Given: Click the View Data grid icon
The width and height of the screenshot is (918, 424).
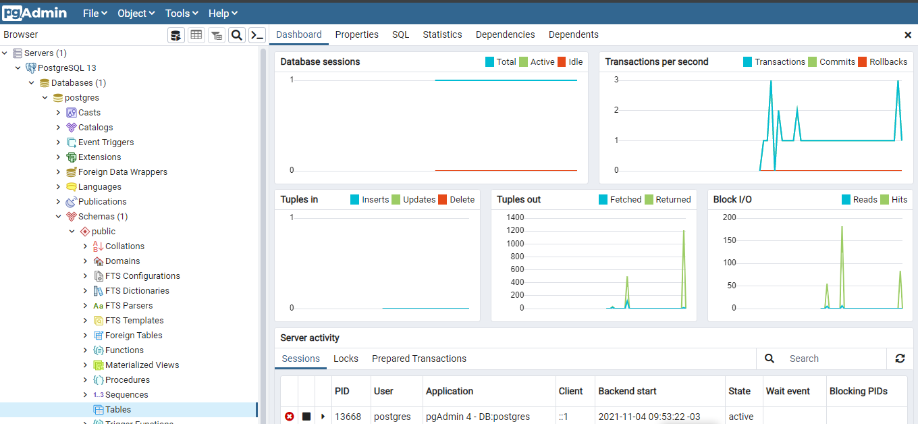Looking at the screenshot, I should 196,35.
